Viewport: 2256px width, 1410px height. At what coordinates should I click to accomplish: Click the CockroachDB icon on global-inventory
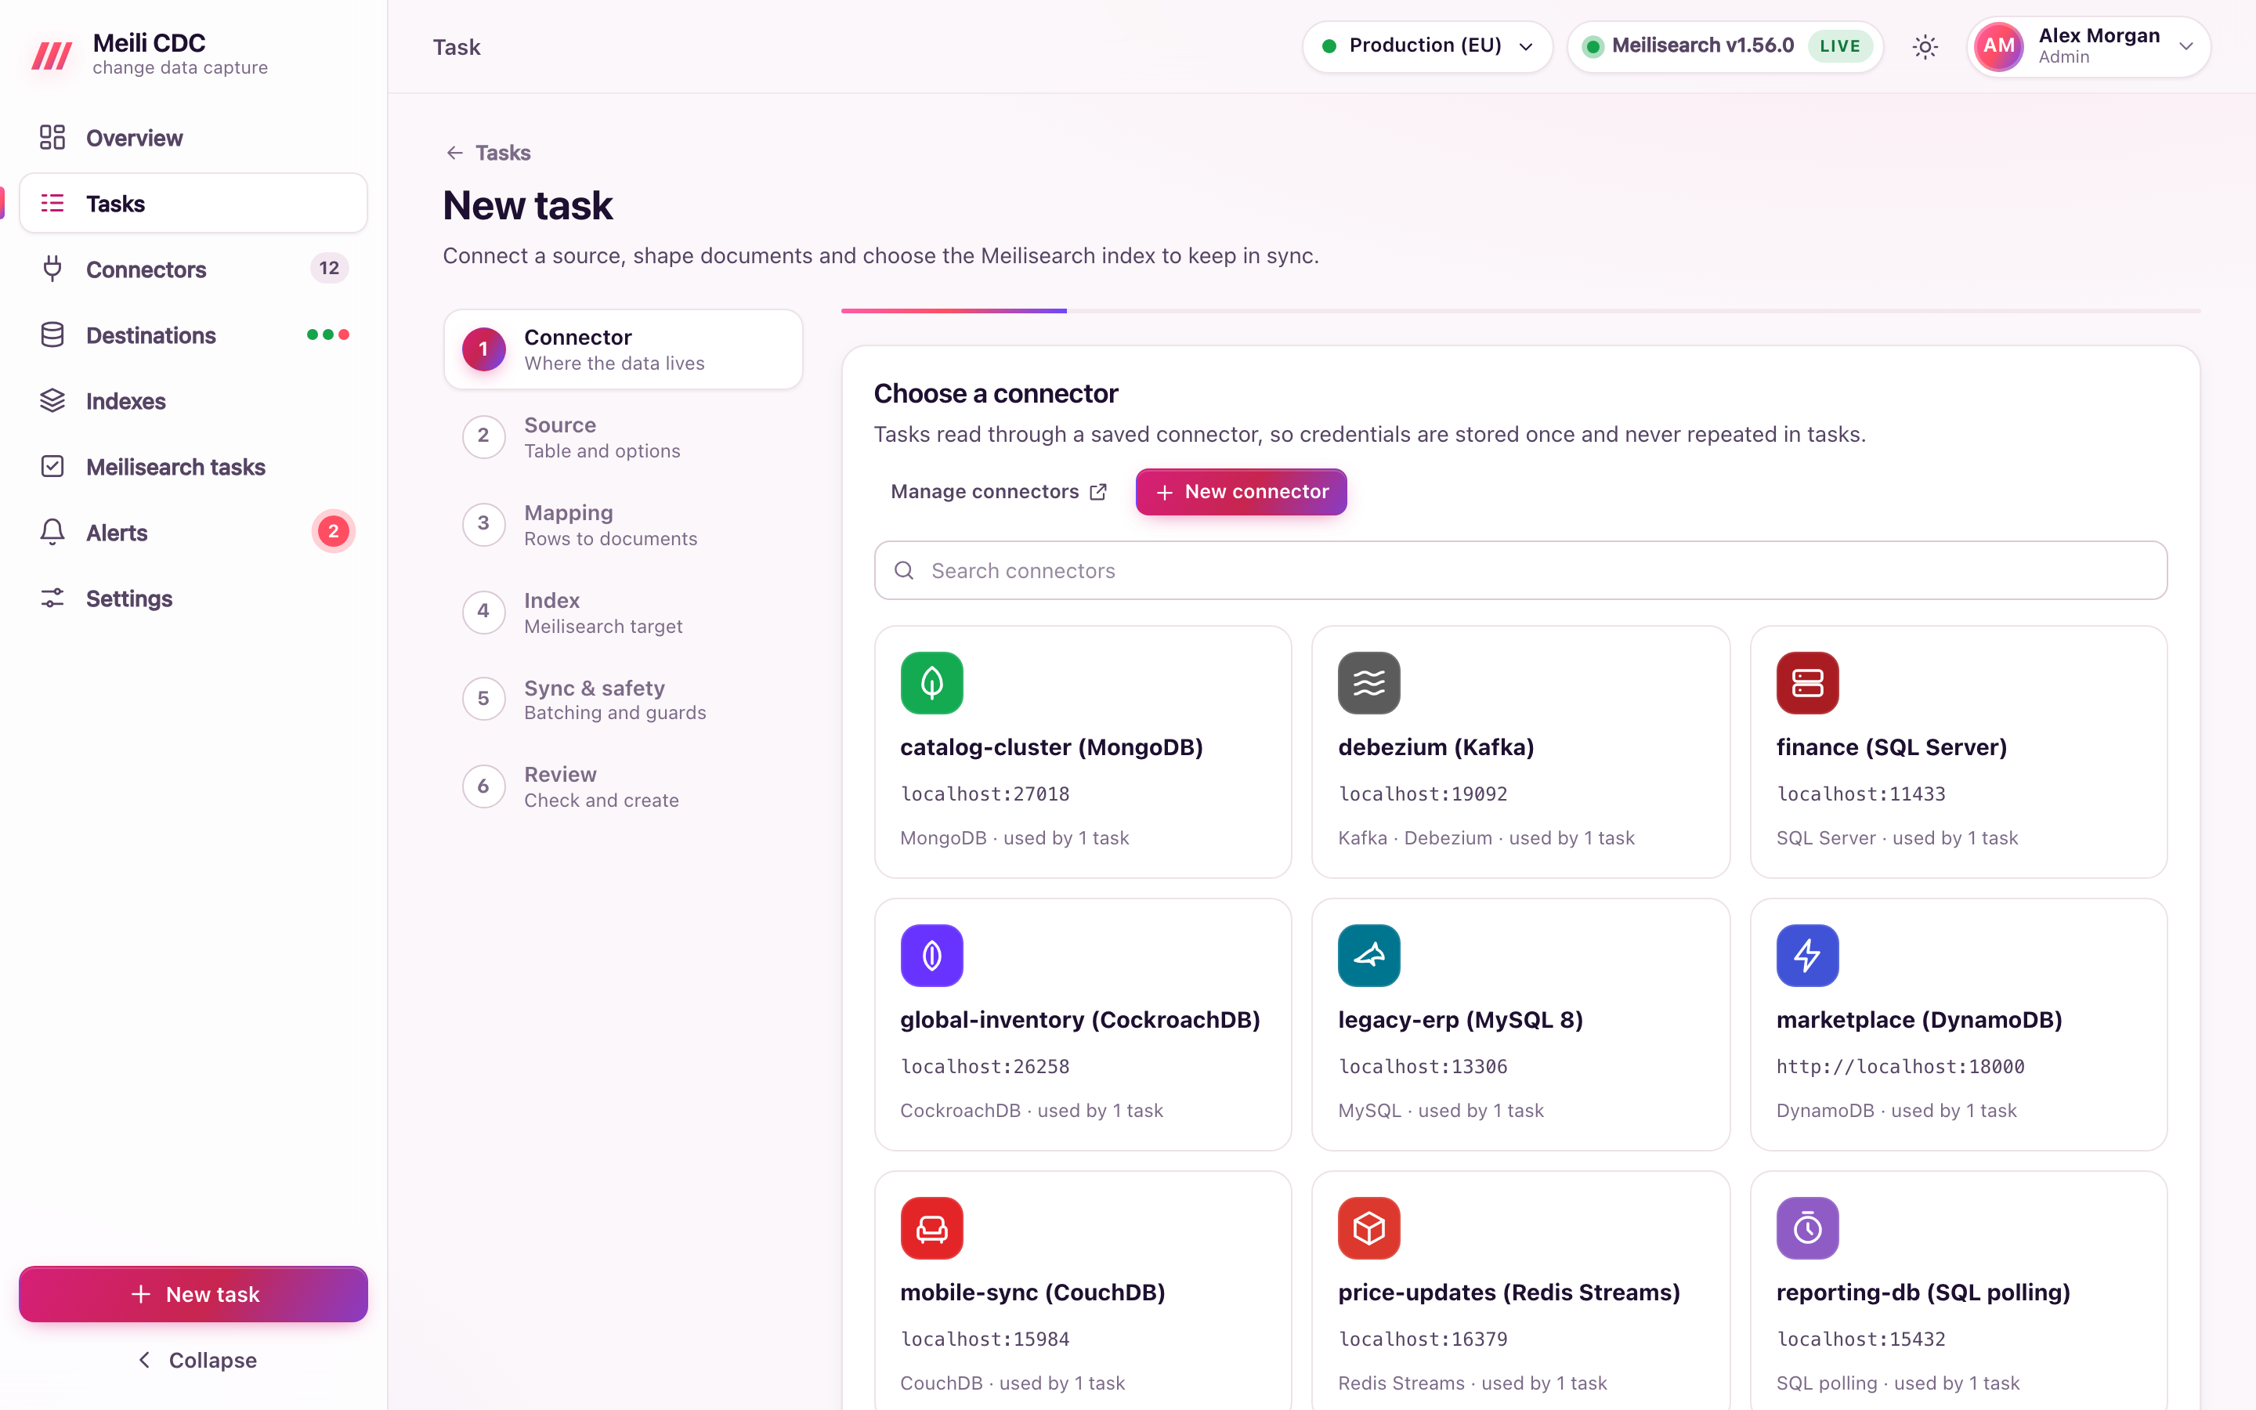click(x=931, y=955)
